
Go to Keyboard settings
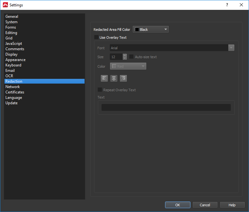(x=45, y=65)
